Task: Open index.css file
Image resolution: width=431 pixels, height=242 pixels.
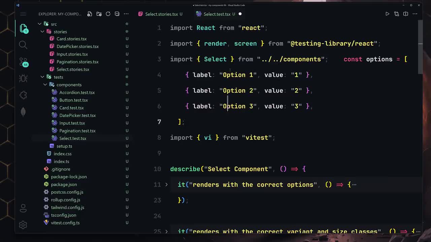Action: 63,154
